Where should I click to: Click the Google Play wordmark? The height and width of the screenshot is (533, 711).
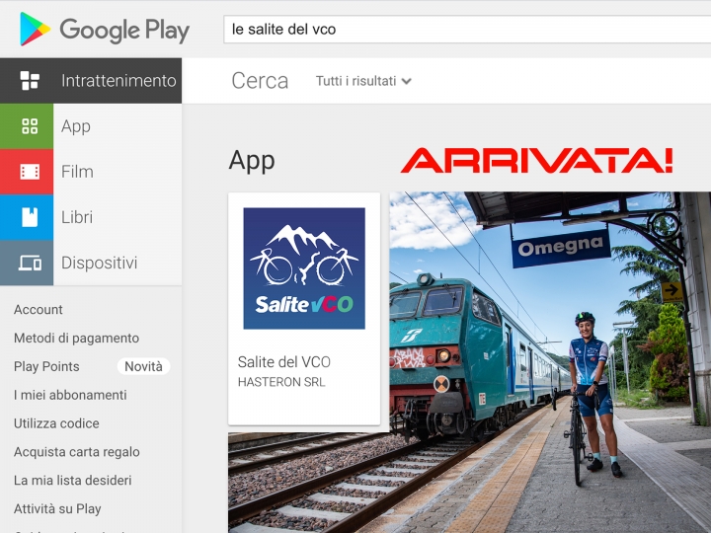pyautogui.click(x=124, y=30)
